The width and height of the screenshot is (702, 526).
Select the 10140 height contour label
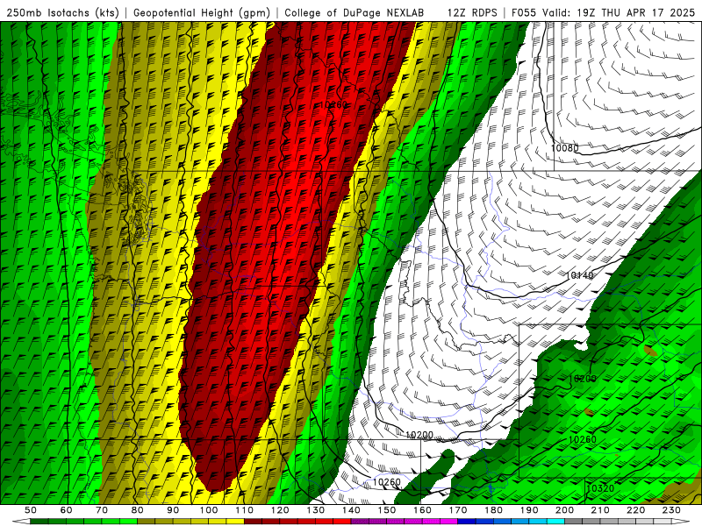[x=580, y=275]
